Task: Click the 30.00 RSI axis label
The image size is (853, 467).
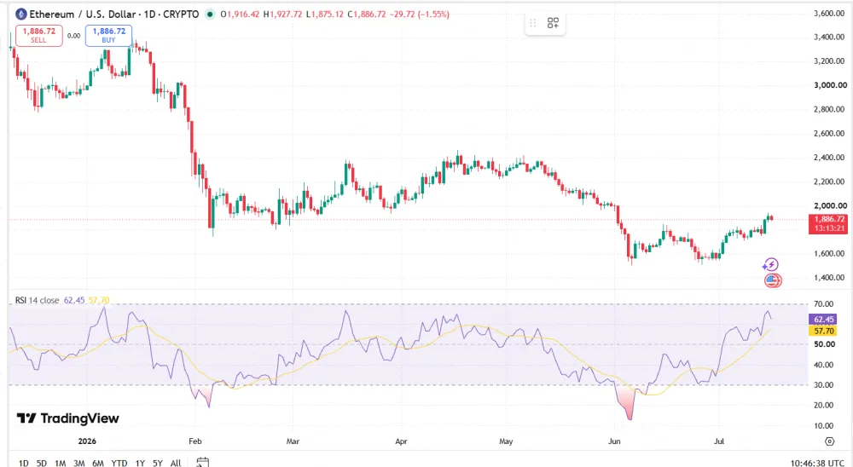Action: (824, 385)
